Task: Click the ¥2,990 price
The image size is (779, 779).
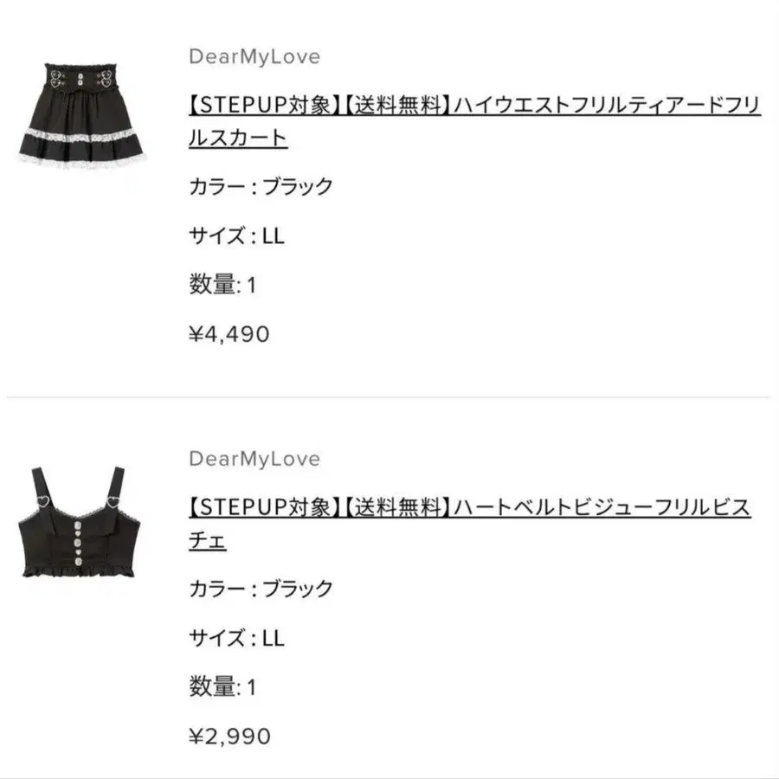Action: pyautogui.click(x=229, y=737)
